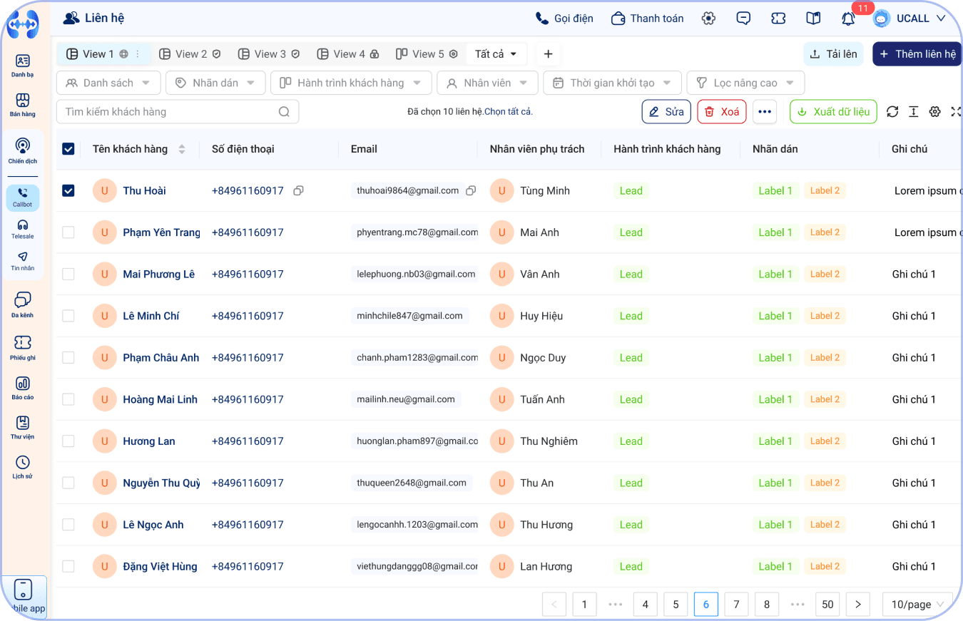This screenshot has height=621, width=963.
Task: Uncheck the selected Thu Hoài row
Action: pyautogui.click(x=68, y=190)
